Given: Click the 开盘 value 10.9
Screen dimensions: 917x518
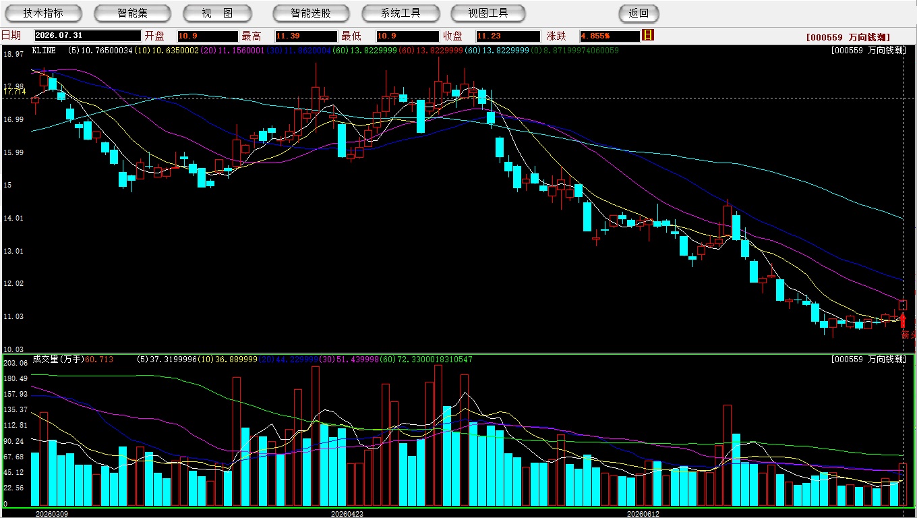Looking at the screenshot, I should click(x=208, y=36).
